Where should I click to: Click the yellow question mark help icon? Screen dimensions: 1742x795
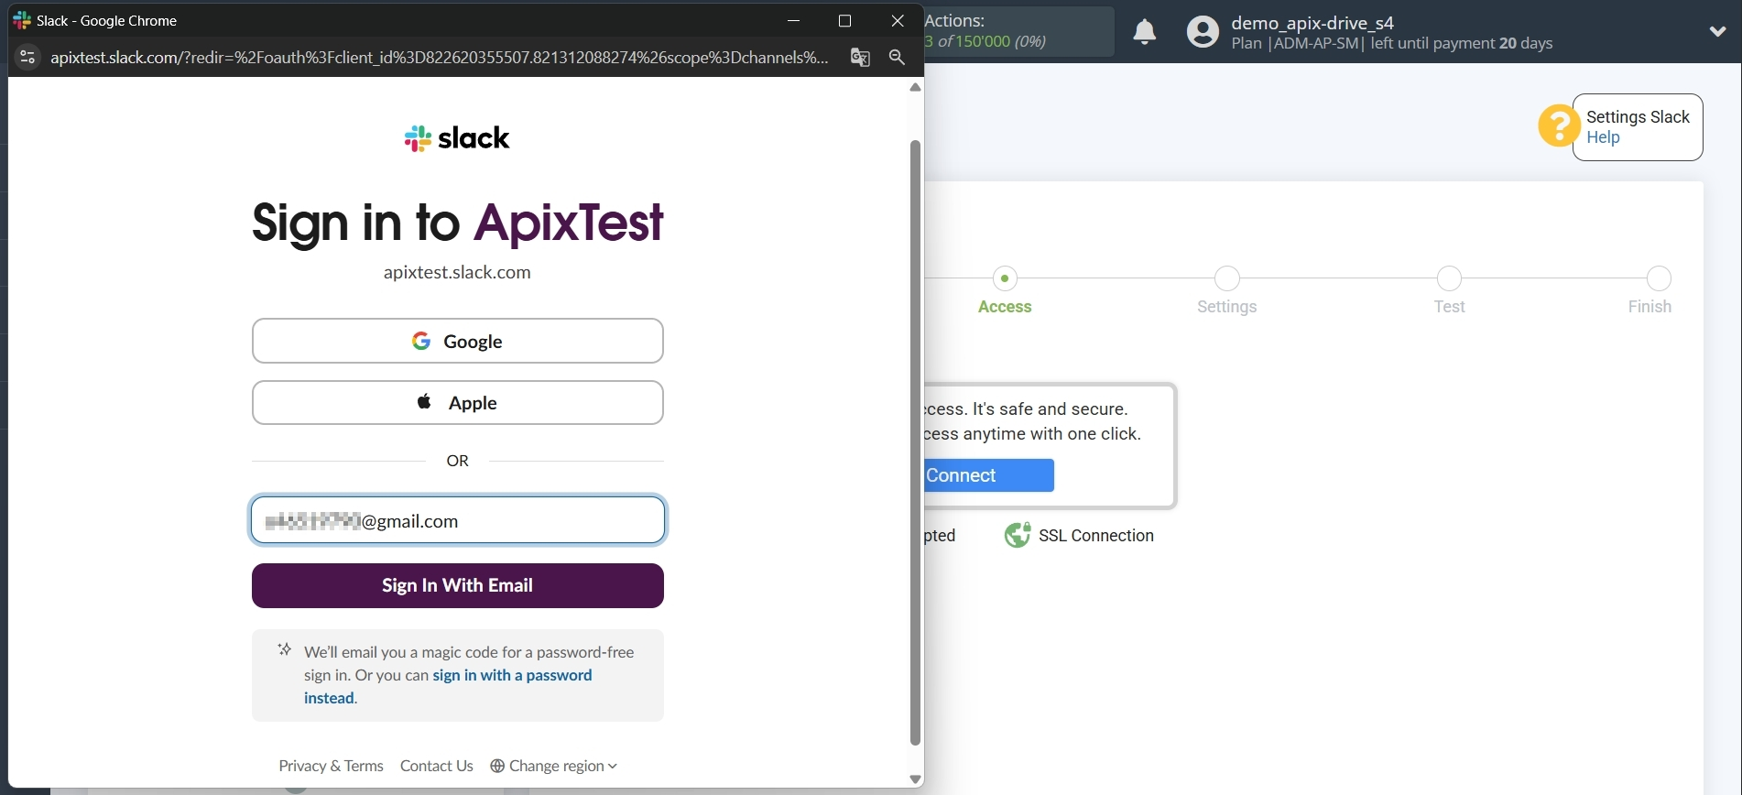[1559, 126]
